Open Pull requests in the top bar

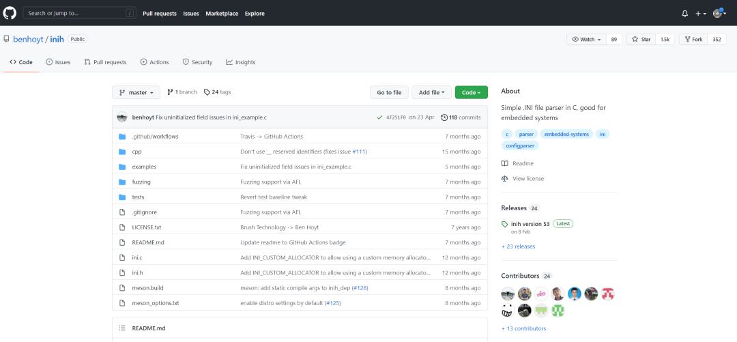160,14
